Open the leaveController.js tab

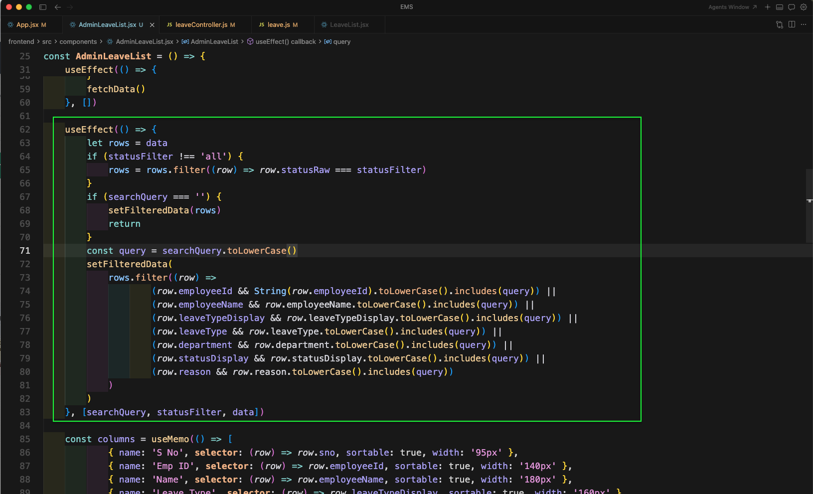pyautogui.click(x=201, y=24)
